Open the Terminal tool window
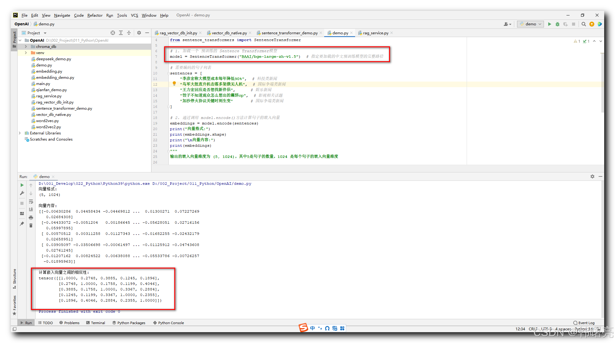 tap(95, 323)
